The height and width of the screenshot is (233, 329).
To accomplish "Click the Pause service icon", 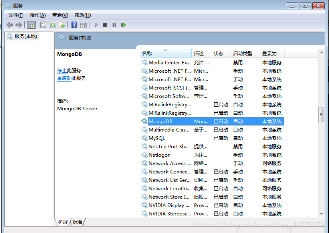I will (114, 25).
